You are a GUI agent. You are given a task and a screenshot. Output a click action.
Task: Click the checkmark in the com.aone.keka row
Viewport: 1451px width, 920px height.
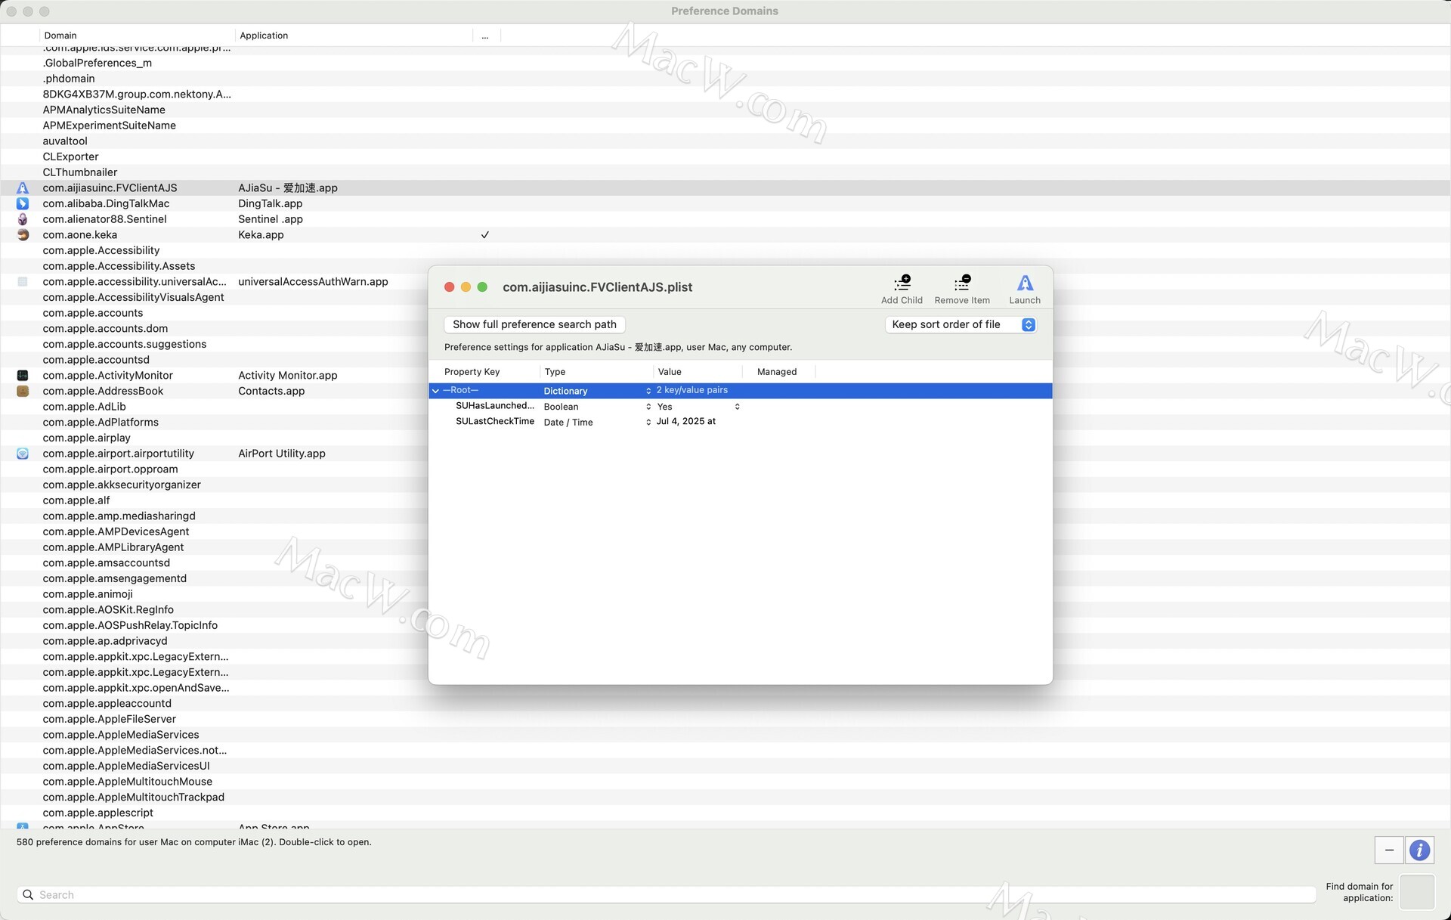click(485, 235)
